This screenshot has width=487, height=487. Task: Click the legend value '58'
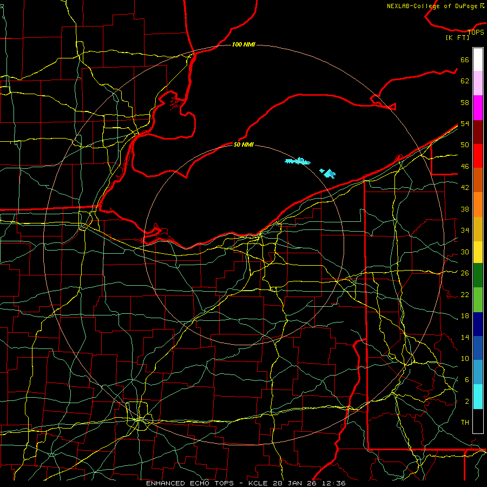(x=465, y=102)
